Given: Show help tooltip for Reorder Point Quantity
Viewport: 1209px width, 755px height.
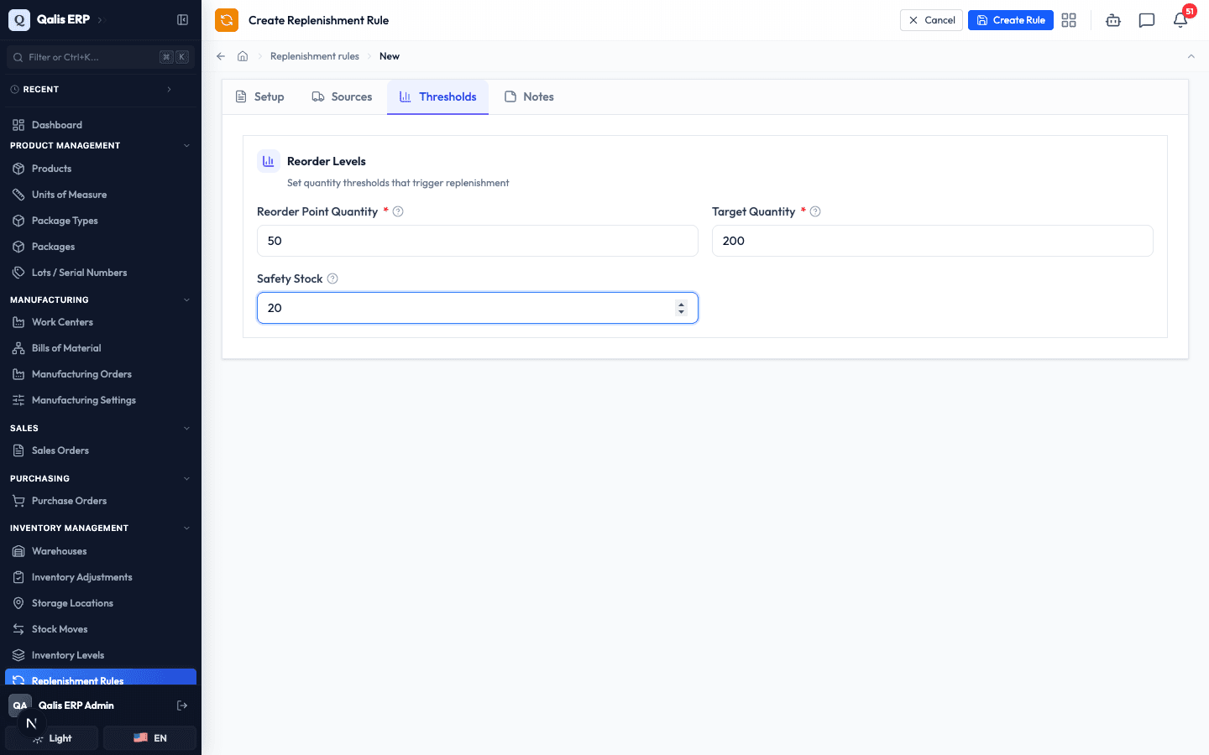Looking at the screenshot, I should tap(398, 211).
